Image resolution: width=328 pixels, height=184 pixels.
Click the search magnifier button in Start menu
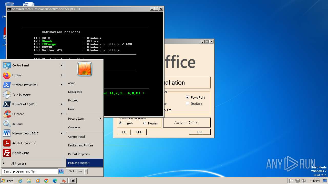tap(61, 171)
